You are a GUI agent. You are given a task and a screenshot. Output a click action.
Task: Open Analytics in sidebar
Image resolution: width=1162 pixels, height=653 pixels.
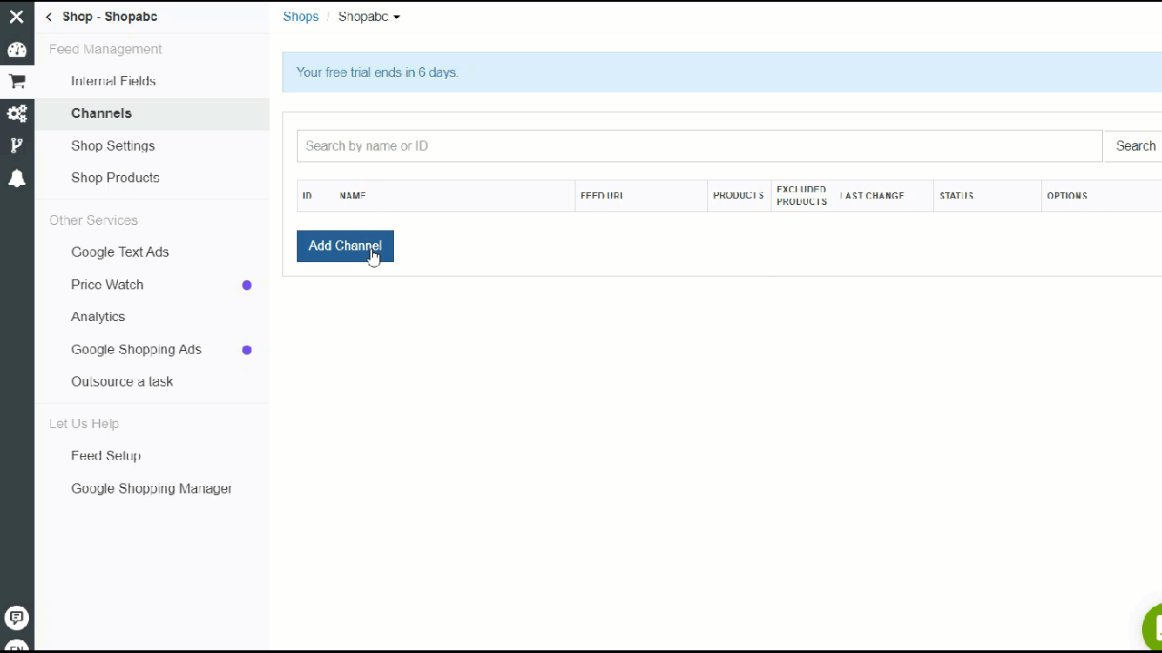point(98,317)
